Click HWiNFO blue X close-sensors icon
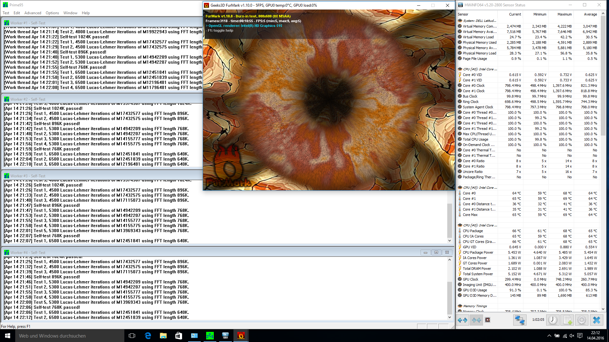Viewport: 609px width, 342px height. click(x=597, y=320)
